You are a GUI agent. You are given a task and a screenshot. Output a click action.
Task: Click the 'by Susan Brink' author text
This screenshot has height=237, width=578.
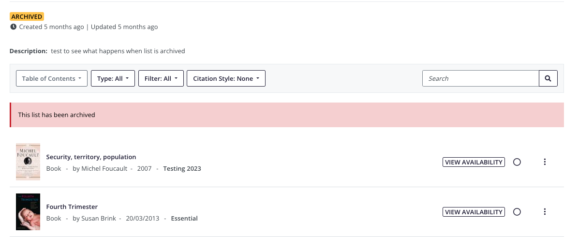click(94, 219)
